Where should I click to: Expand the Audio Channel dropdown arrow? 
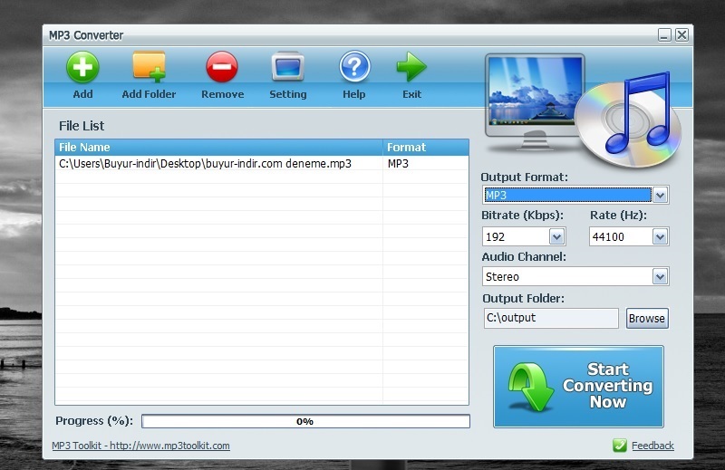tap(661, 277)
